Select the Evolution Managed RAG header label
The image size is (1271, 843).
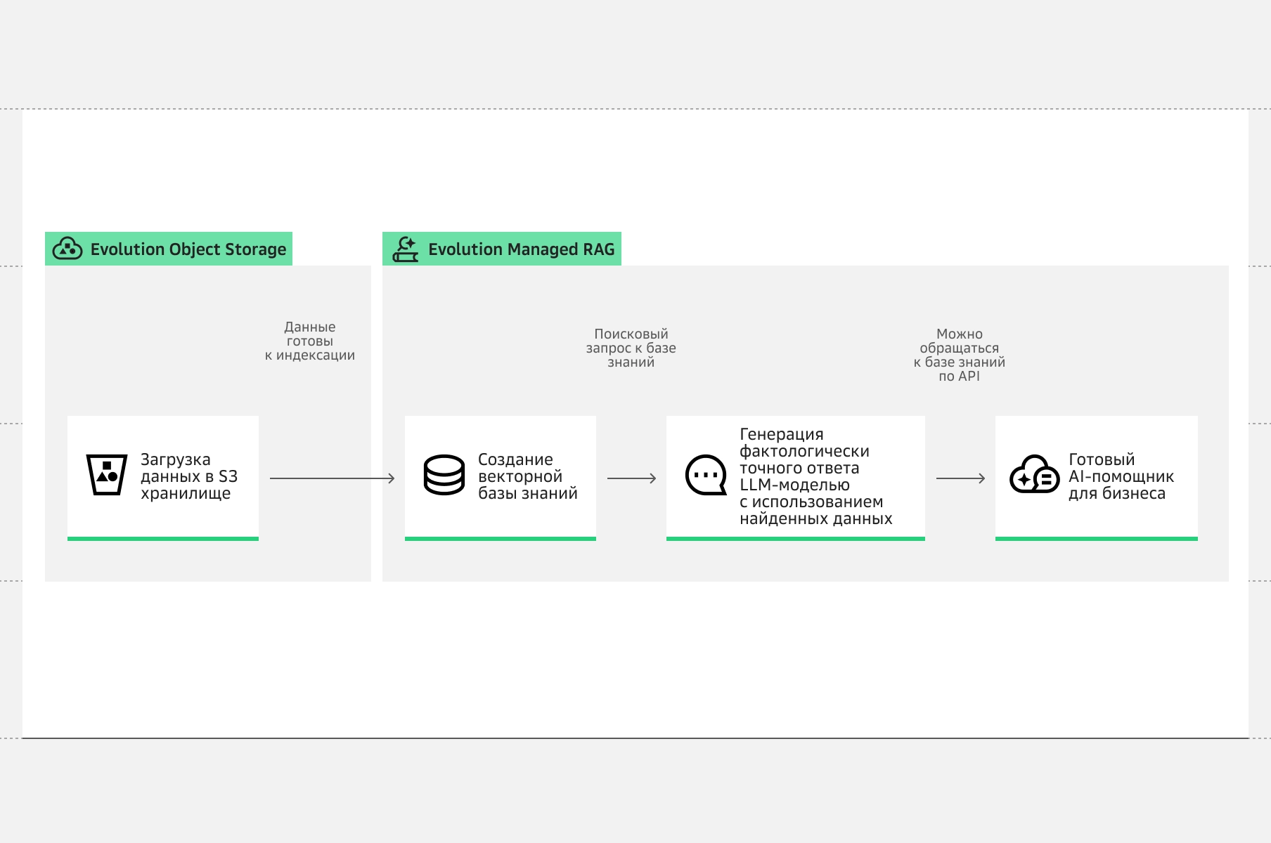point(521,249)
